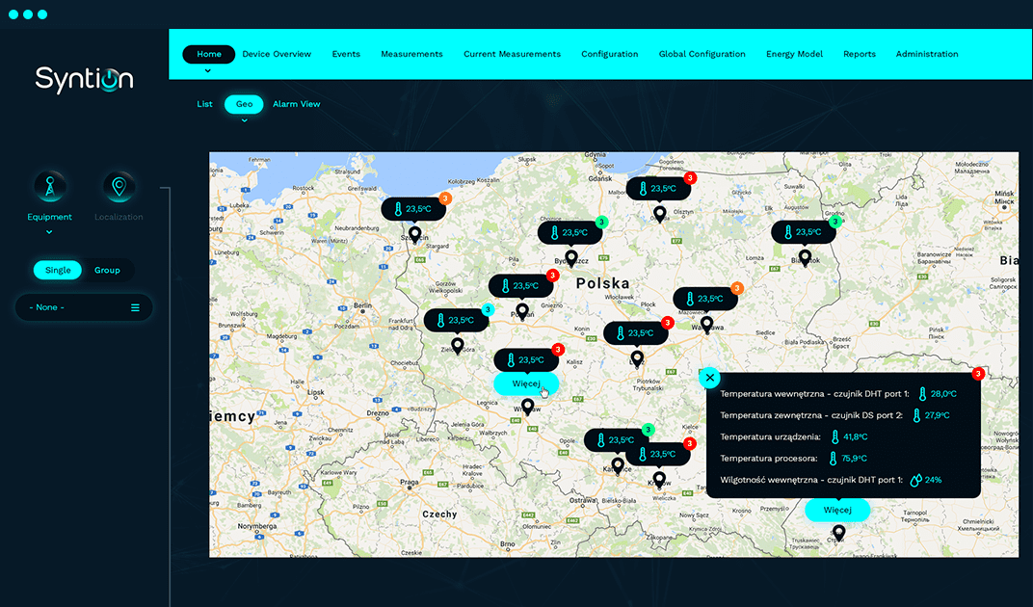Click Berlin on the map
1033x607 pixels.
(363, 305)
